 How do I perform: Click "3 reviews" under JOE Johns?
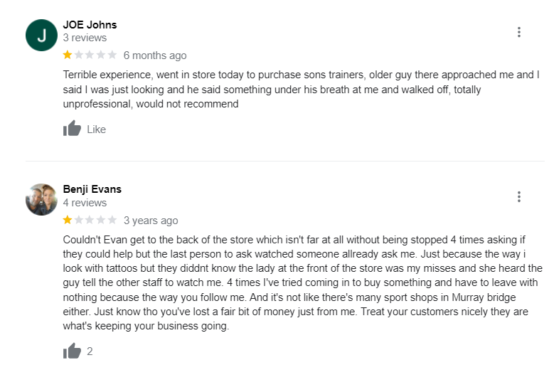tap(85, 38)
